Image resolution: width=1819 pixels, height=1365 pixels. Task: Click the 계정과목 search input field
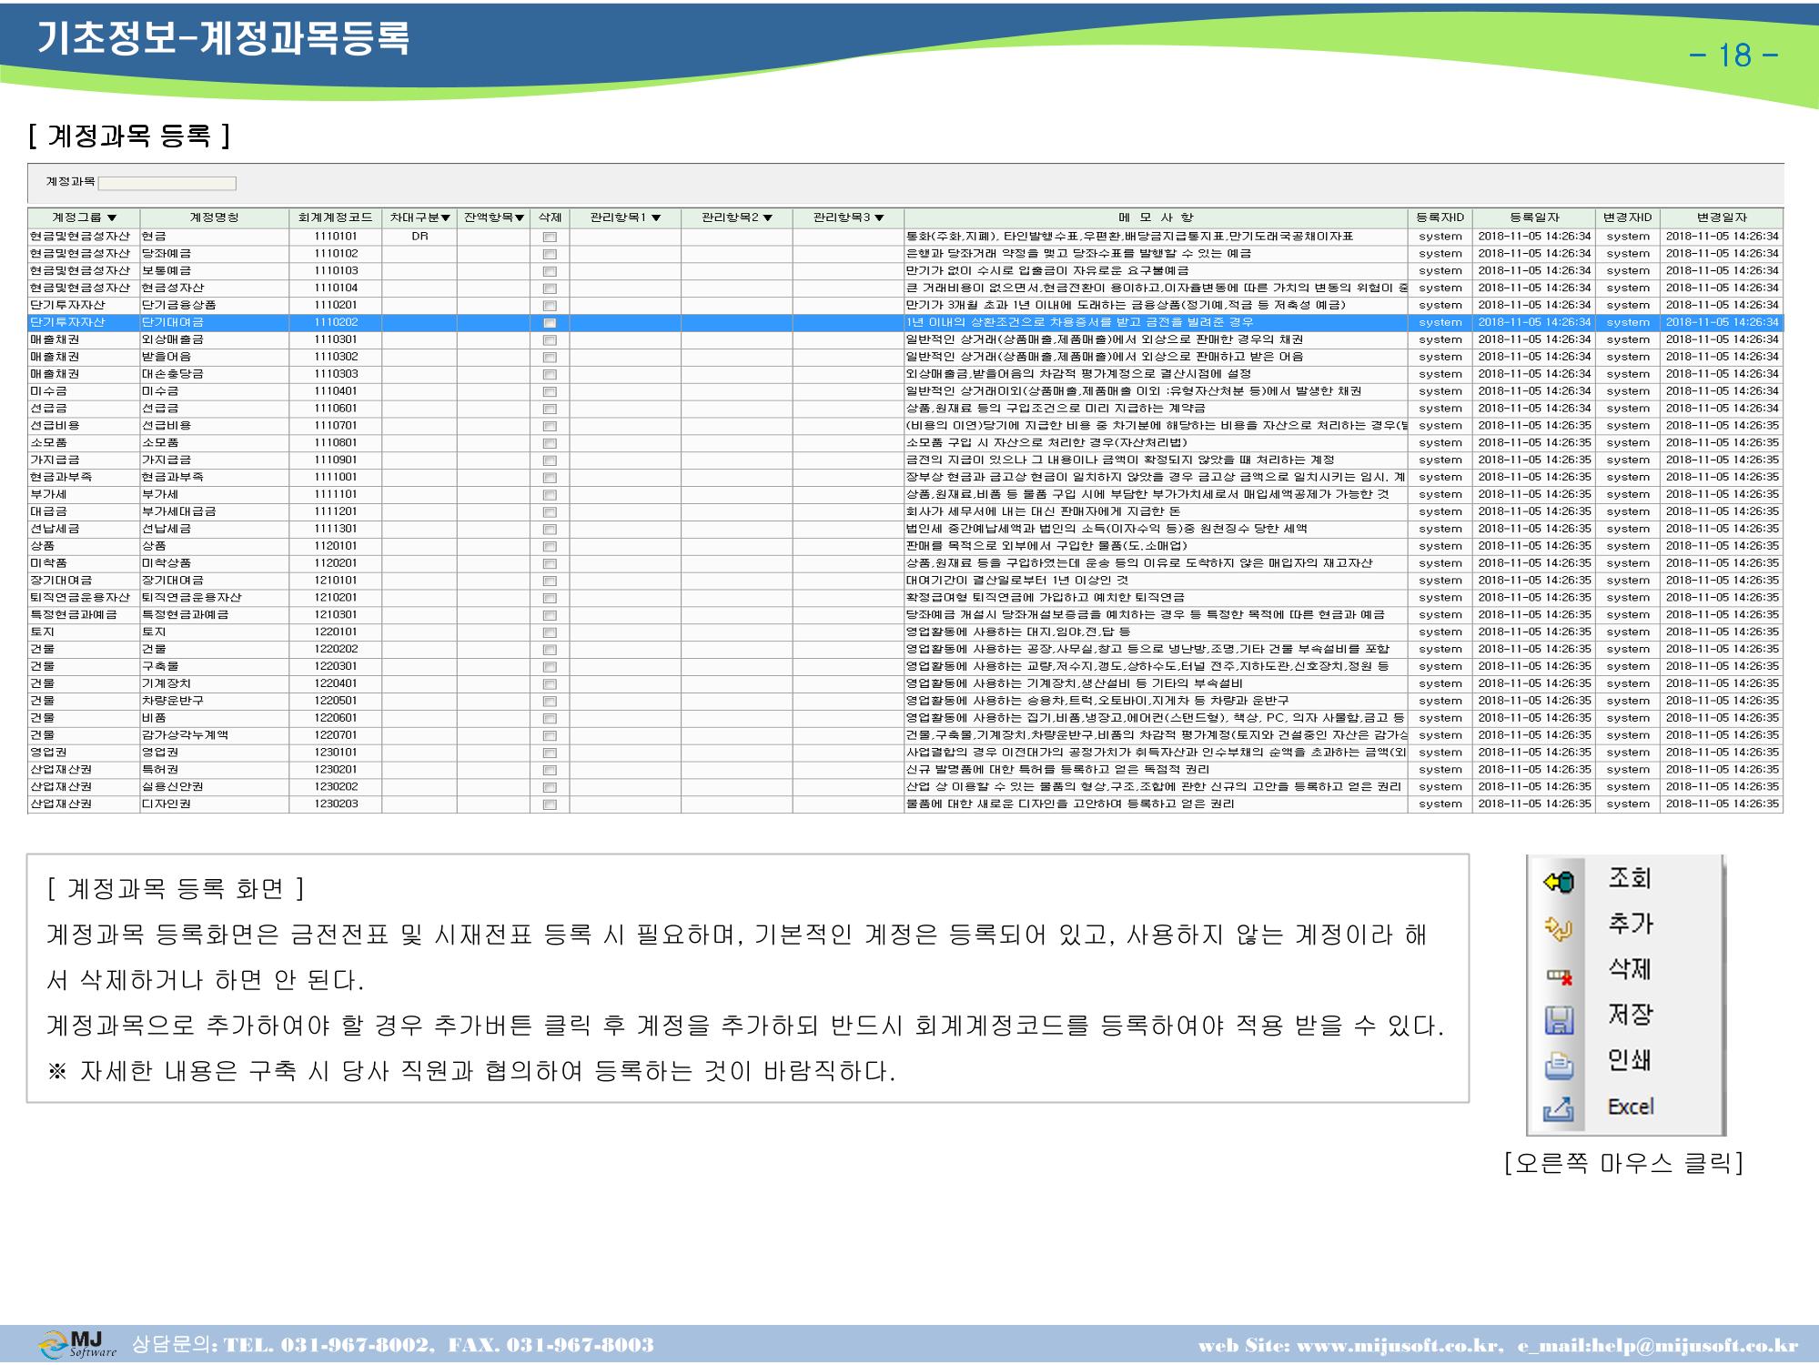(x=167, y=184)
